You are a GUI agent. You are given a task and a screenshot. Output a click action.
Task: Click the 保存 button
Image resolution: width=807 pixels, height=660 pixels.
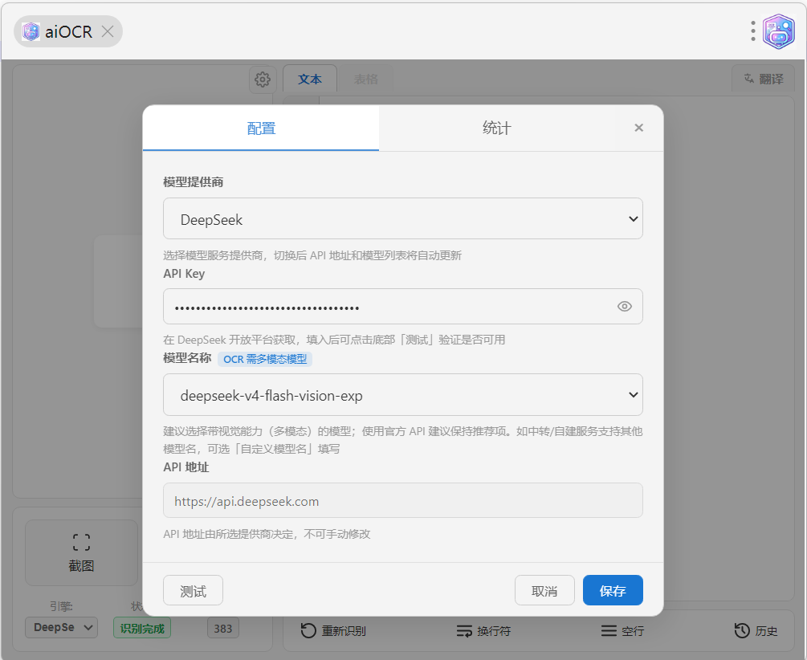click(x=613, y=590)
